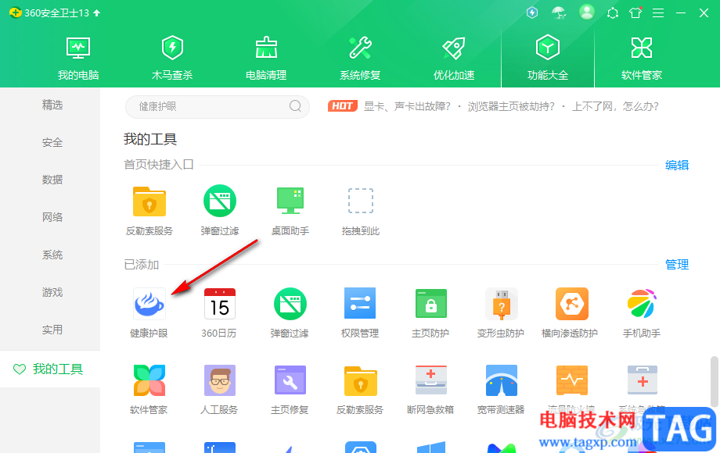
Task: Click the 拖拽到此 placeholder slot
Action: pos(361,211)
